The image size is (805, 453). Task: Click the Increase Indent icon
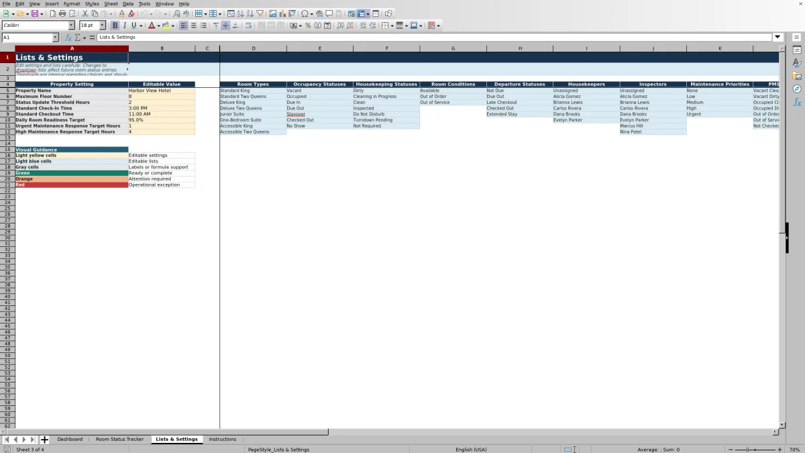(363, 26)
